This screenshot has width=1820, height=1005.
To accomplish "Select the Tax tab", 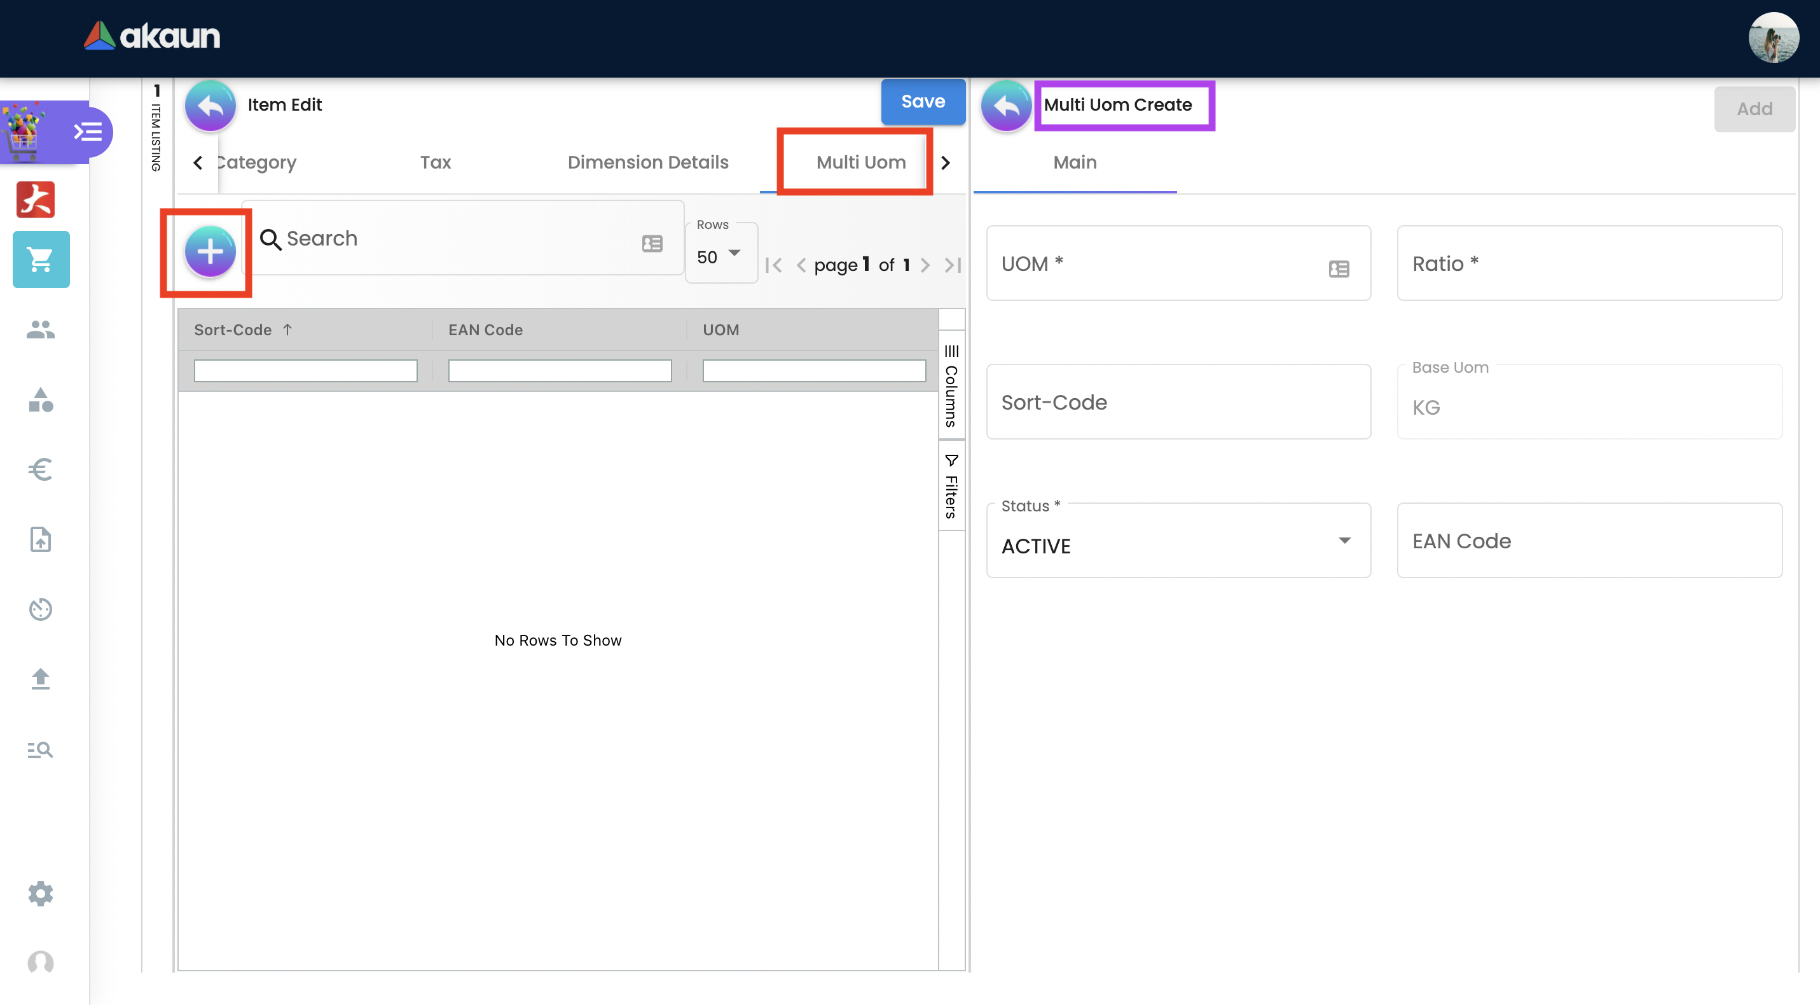I will tap(435, 162).
